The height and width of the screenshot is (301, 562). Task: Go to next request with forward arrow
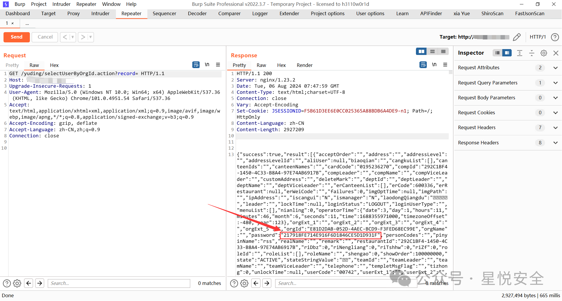[83, 37]
